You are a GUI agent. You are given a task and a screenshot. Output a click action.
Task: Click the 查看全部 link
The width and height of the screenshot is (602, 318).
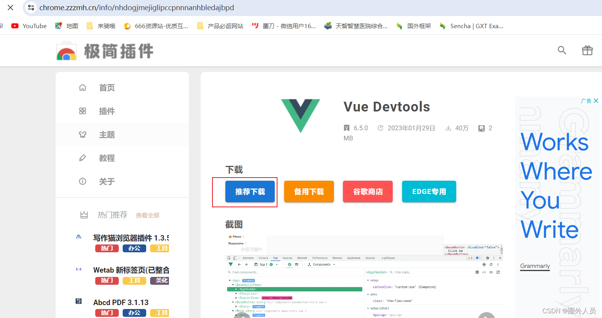[147, 216]
